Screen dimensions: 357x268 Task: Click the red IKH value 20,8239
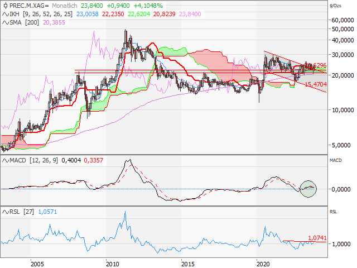click(x=164, y=14)
